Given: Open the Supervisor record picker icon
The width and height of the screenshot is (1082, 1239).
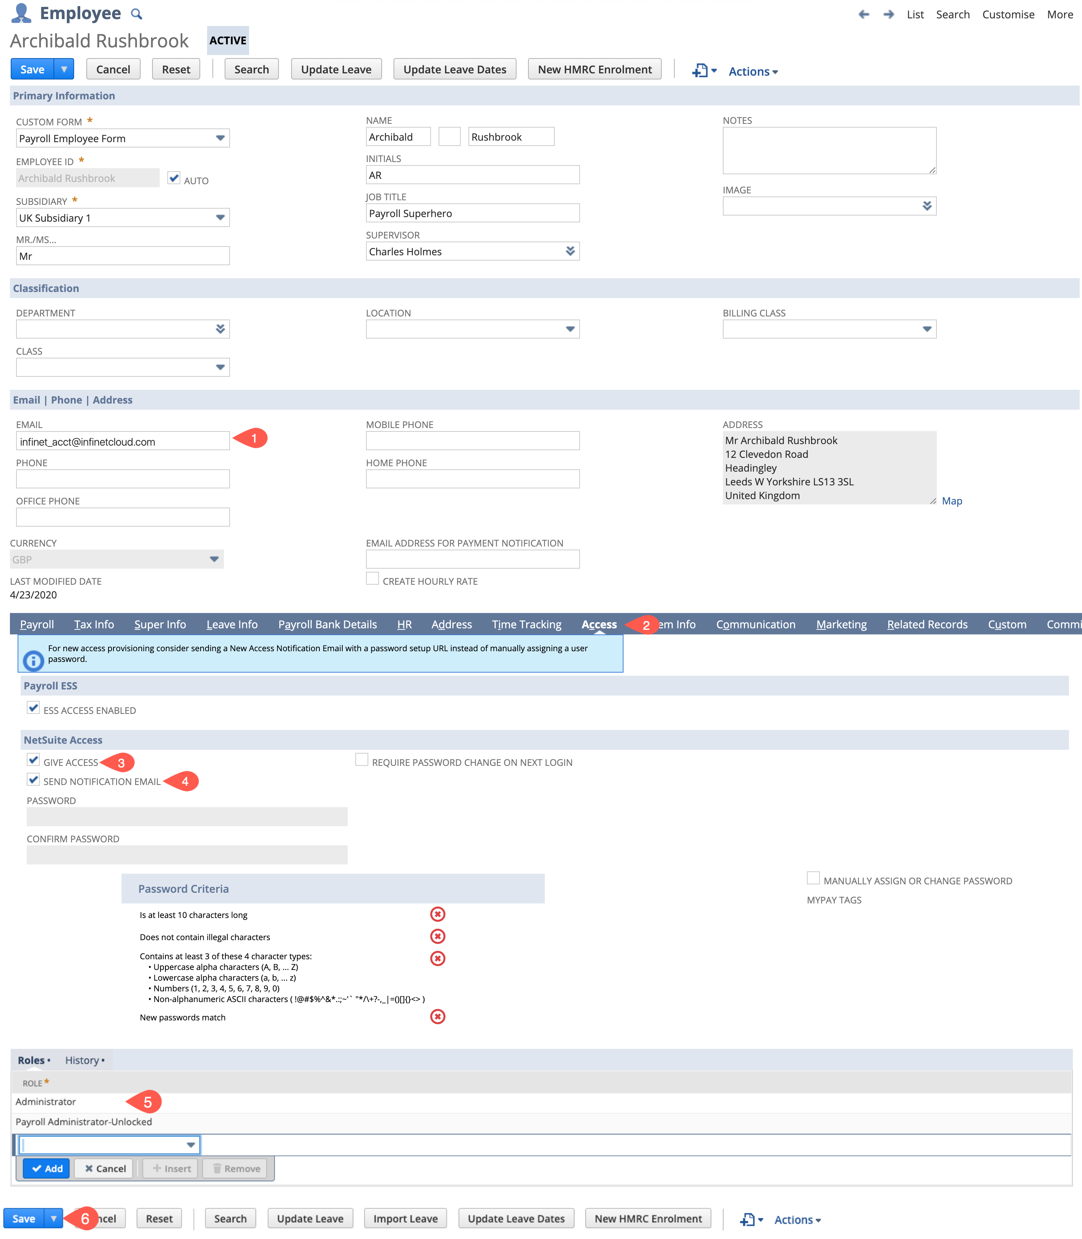Looking at the screenshot, I should tap(570, 251).
